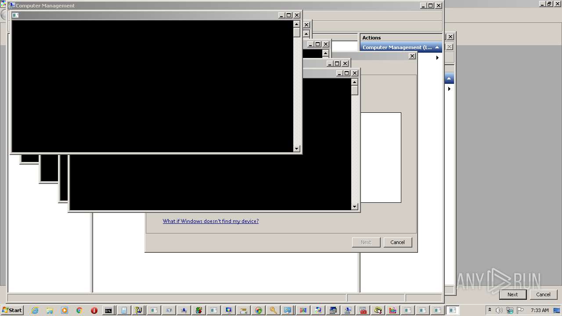Open the Opera browser from the taskbar
This screenshot has height=316, width=562.
click(x=94, y=310)
